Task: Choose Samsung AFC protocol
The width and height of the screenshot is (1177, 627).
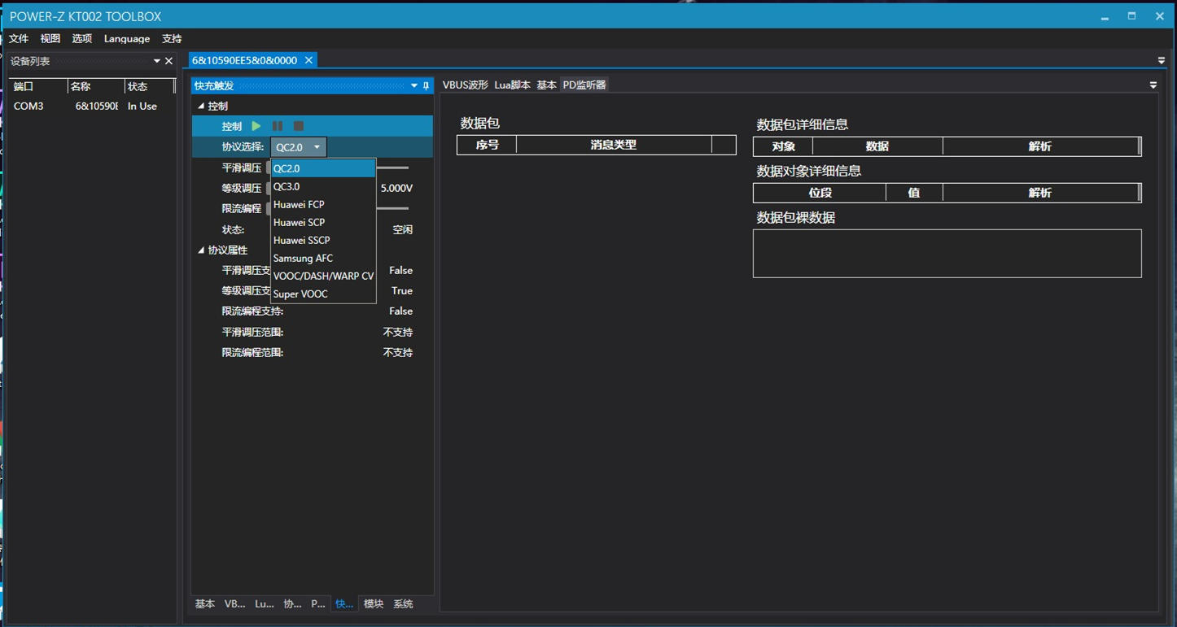Action: point(323,258)
